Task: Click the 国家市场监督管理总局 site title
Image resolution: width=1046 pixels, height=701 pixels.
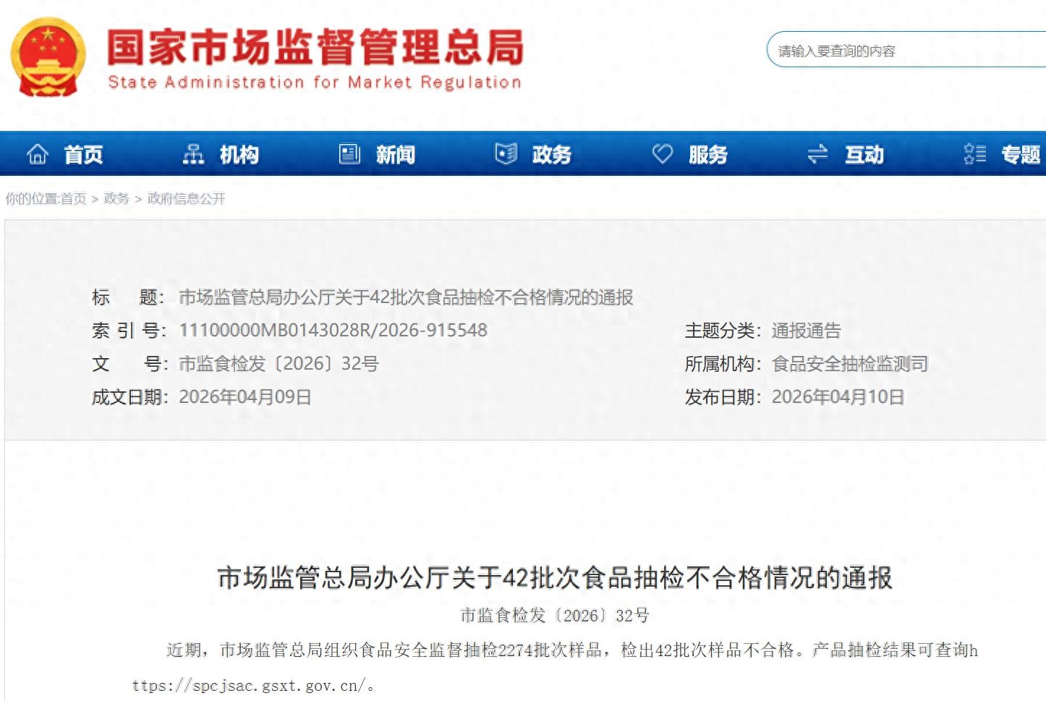Action: (x=315, y=48)
